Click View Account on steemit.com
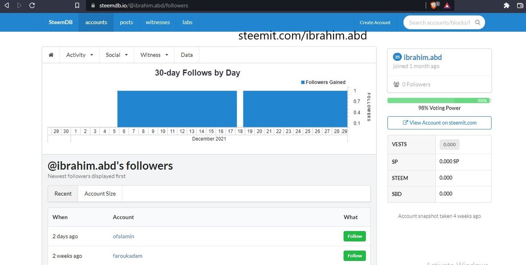 click(x=439, y=122)
